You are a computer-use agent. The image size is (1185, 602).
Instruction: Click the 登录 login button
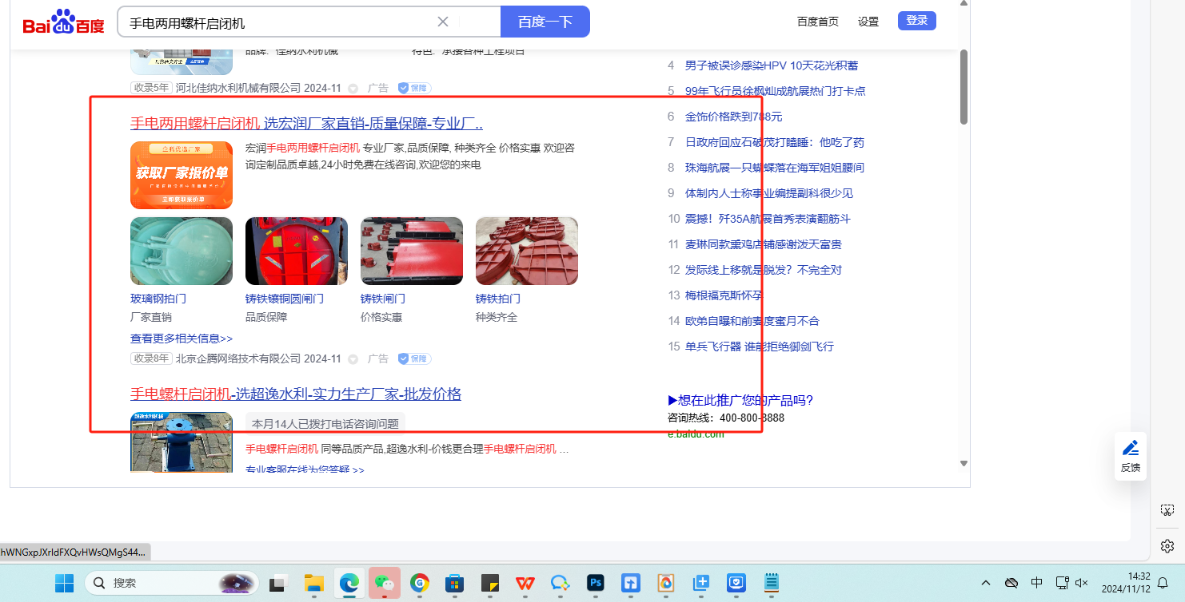pos(917,21)
